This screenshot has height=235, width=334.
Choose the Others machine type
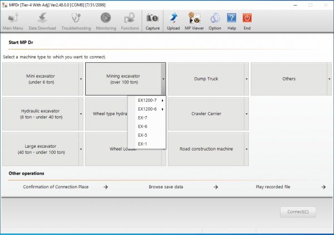pos(289,79)
